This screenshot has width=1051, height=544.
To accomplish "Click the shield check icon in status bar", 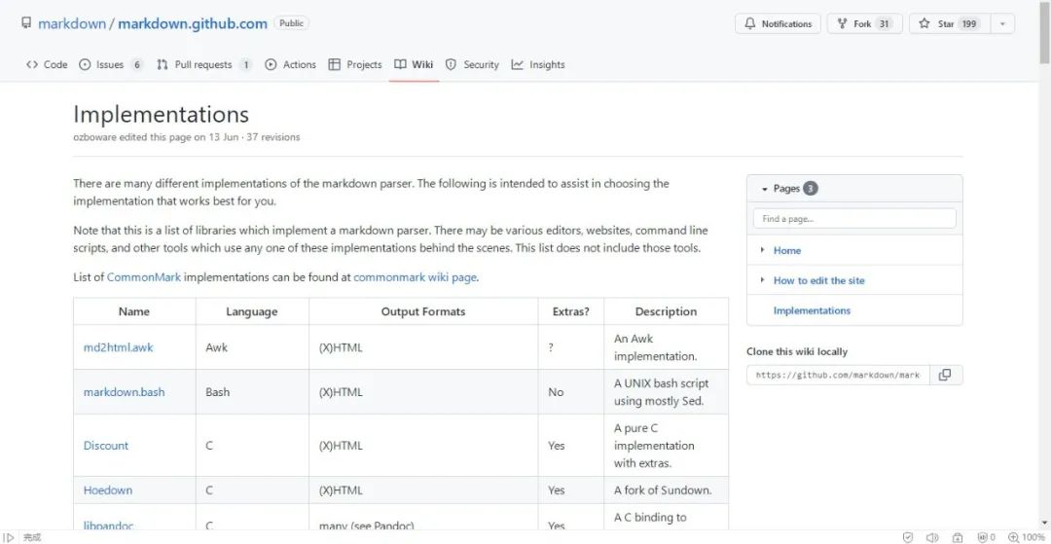I will tap(908, 537).
